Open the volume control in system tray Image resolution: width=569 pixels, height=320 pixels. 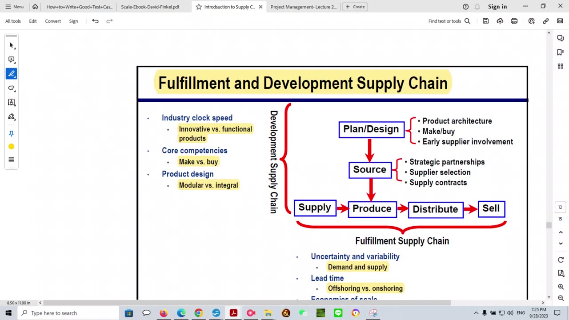click(510, 313)
